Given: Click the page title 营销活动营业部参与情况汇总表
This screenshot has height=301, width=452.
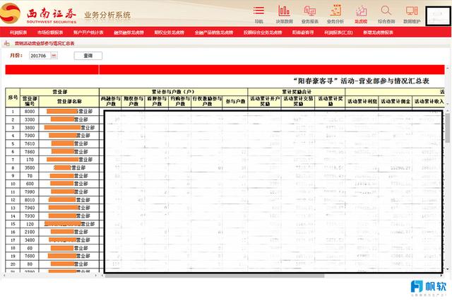Looking at the screenshot, I should pos(44,43).
